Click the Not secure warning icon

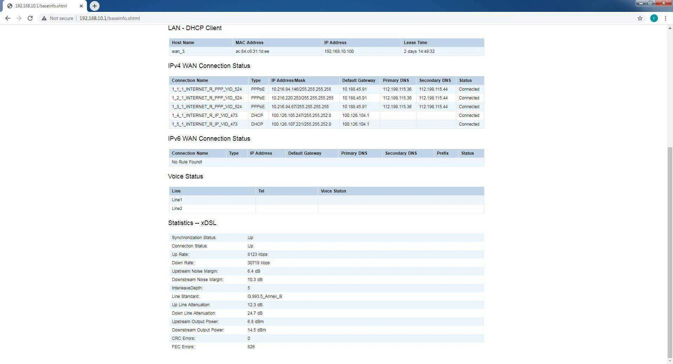[44, 18]
